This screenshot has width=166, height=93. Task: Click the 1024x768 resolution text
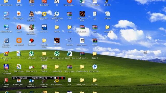(23, 78)
